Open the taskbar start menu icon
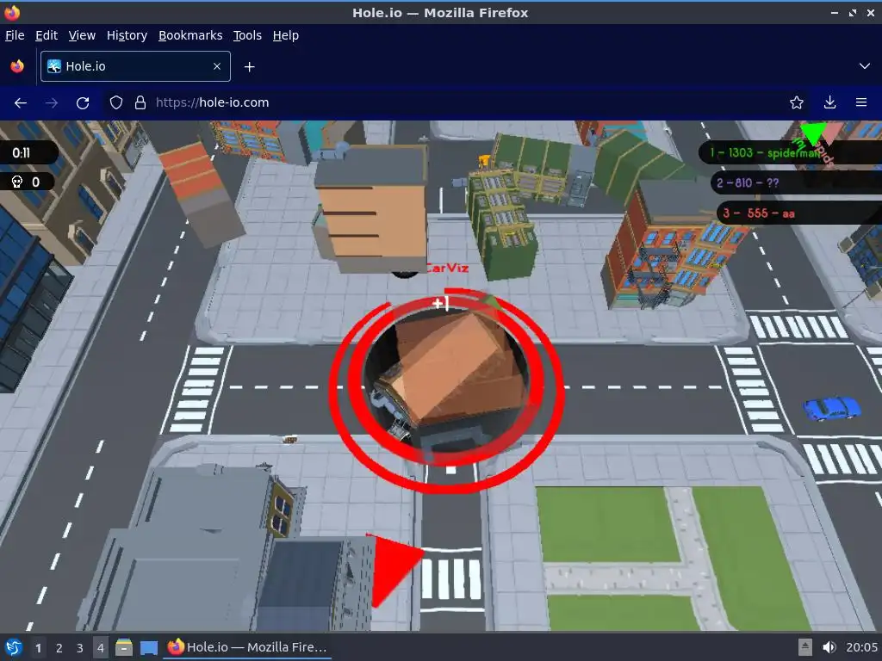 [x=14, y=647]
